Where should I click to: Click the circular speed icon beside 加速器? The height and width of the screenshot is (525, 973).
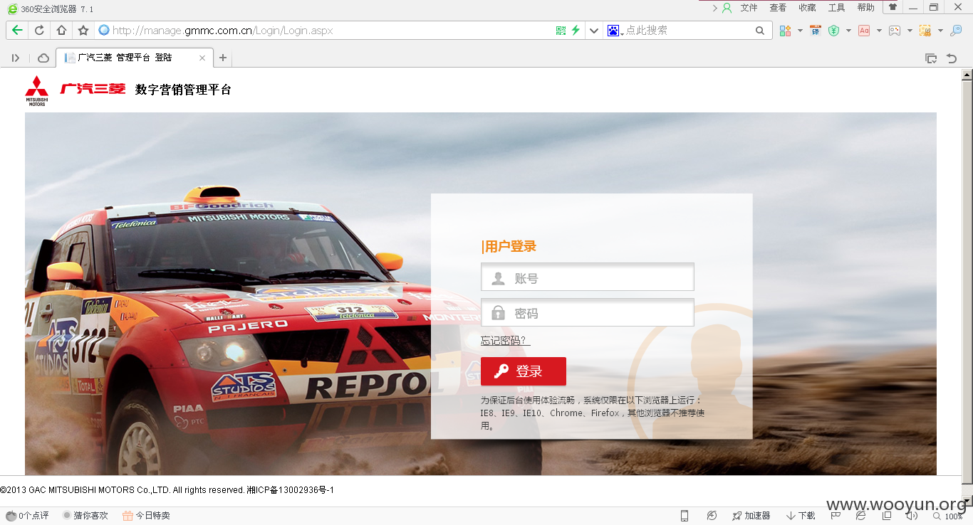click(712, 516)
